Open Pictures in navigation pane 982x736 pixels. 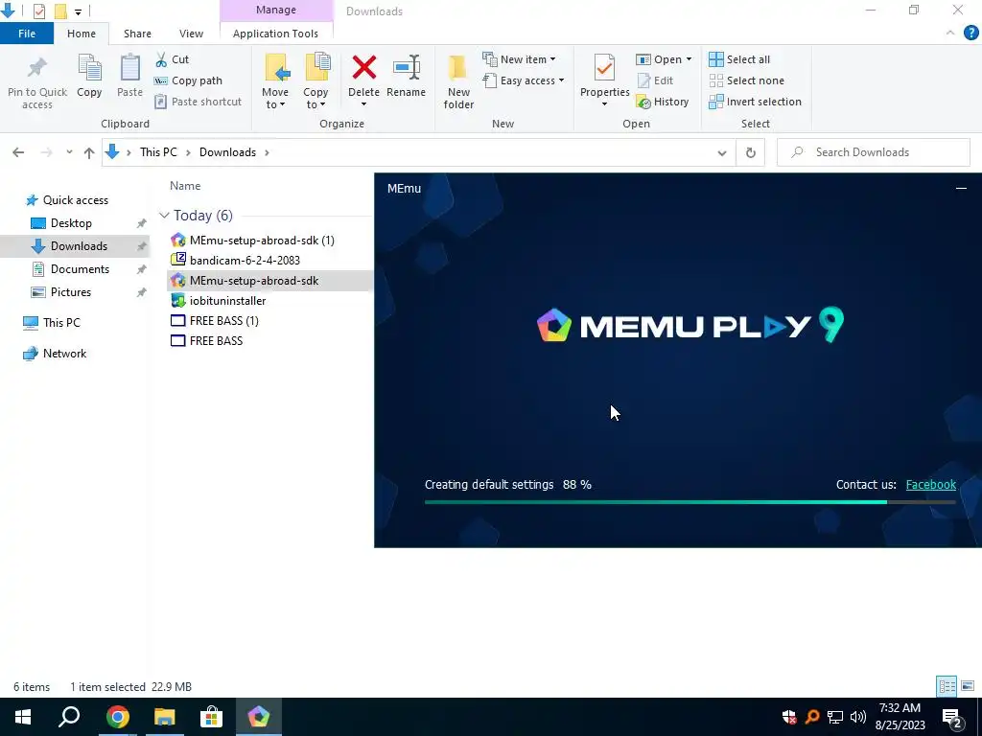(x=70, y=292)
